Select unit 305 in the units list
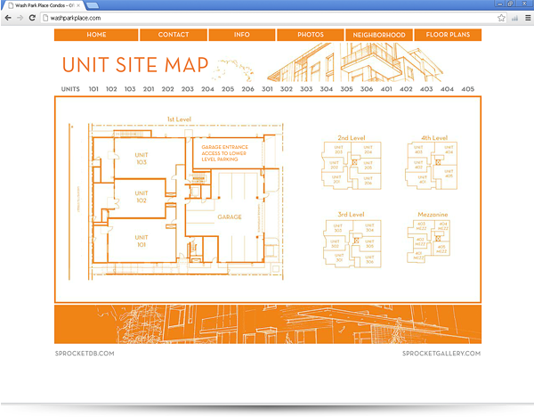 (x=346, y=89)
